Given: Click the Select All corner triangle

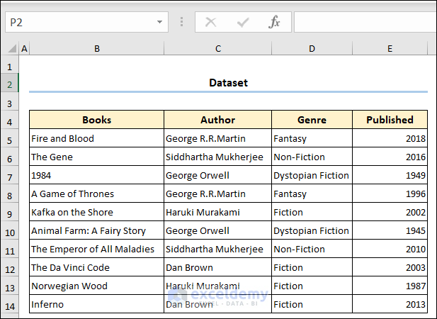Looking at the screenshot, I should tap(12, 49).
